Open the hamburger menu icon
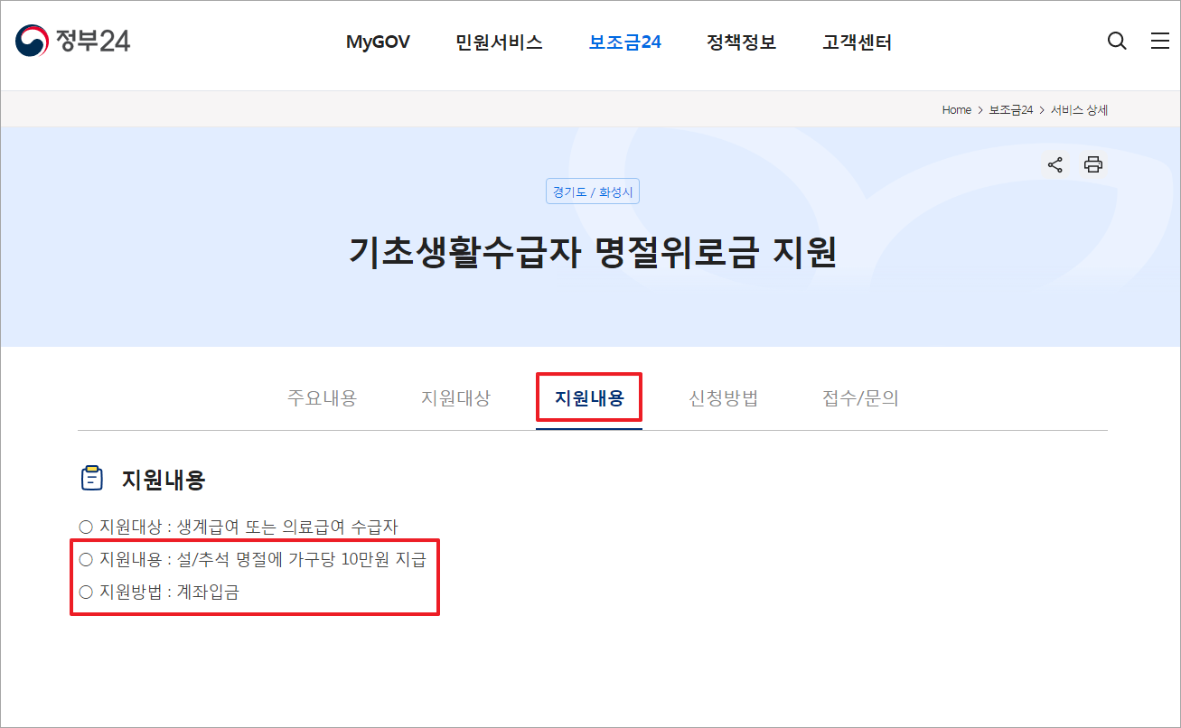The width and height of the screenshot is (1181, 728). click(1160, 41)
